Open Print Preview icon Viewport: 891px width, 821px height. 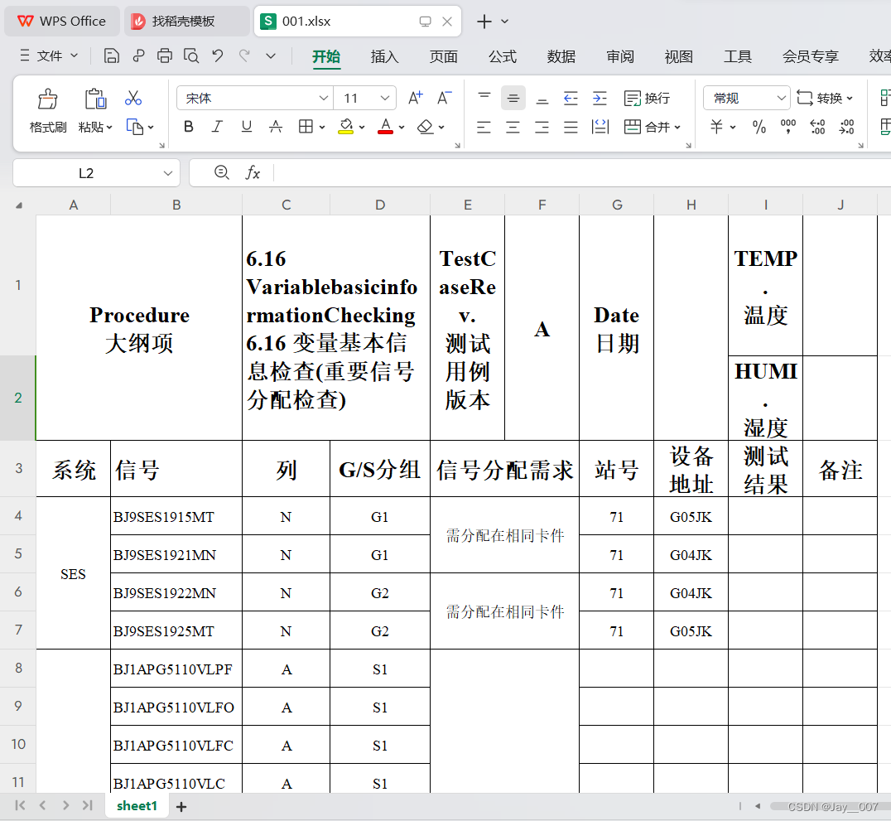point(191,56)
